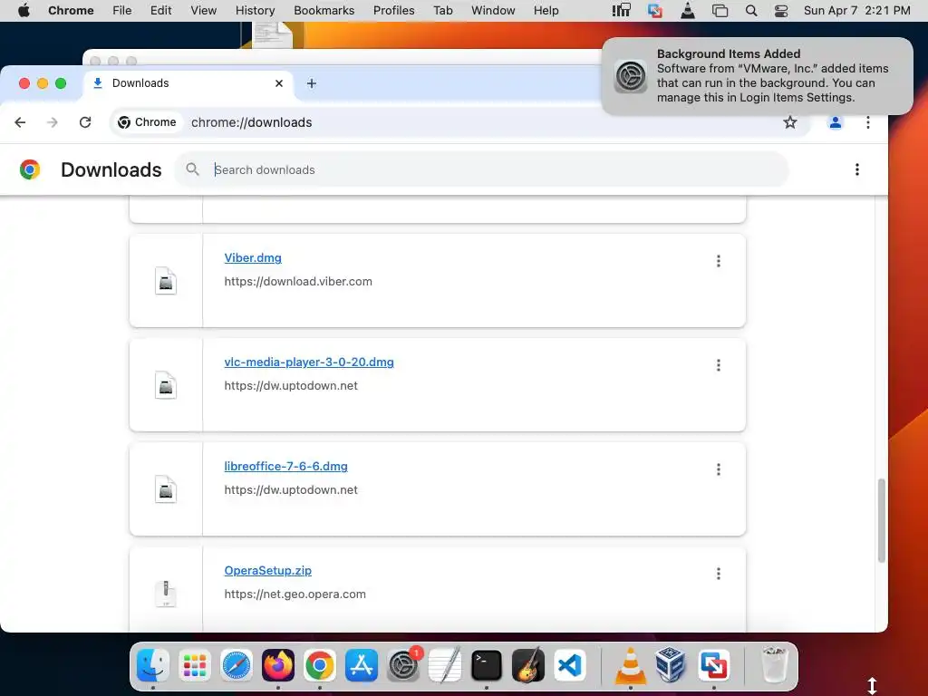928x696 pixels.
Task: Go back with the browser back arrow
Action: click(20, 122)
